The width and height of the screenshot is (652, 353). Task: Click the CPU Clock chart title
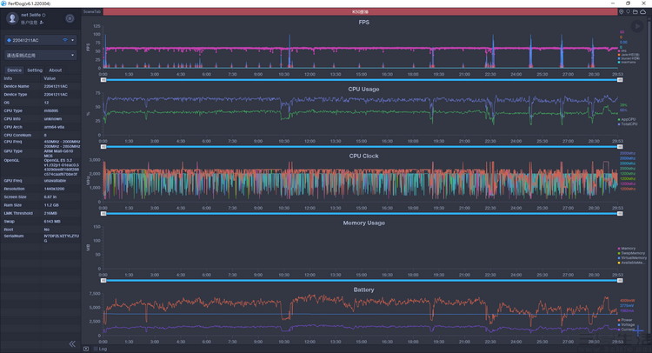coord(364,156)
